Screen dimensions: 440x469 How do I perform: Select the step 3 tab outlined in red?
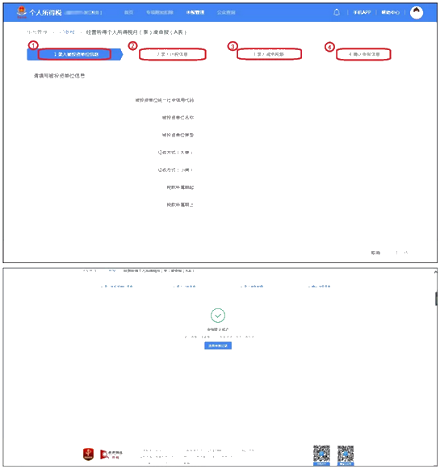coord(269,54)
